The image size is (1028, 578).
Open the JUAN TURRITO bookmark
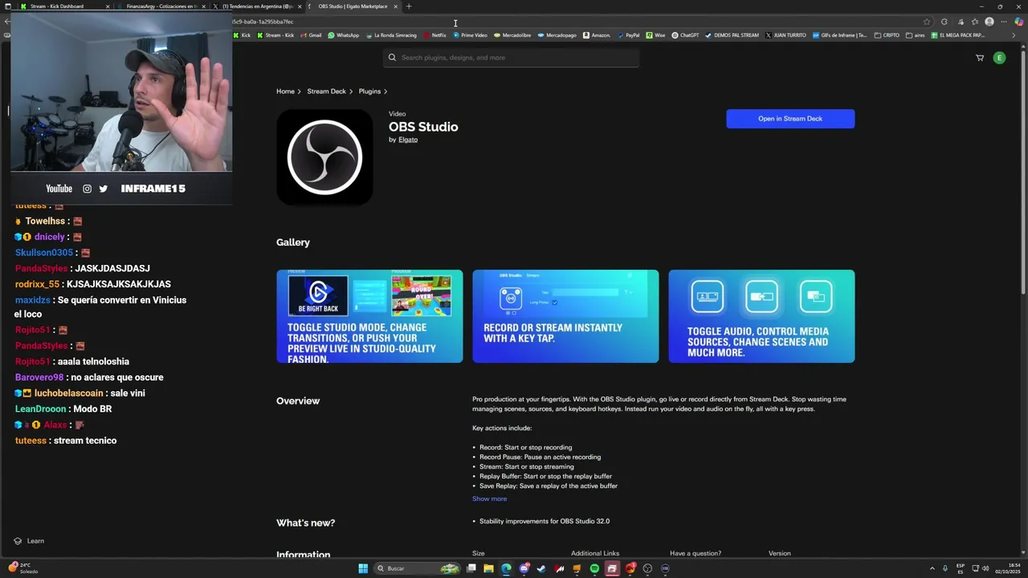click(785, 35)
